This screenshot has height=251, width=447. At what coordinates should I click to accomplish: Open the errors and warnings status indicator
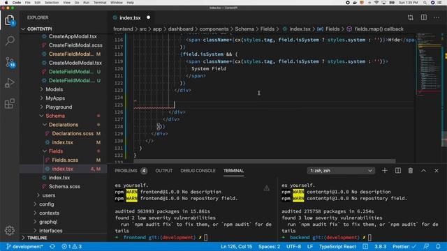(x=72, y=246)
